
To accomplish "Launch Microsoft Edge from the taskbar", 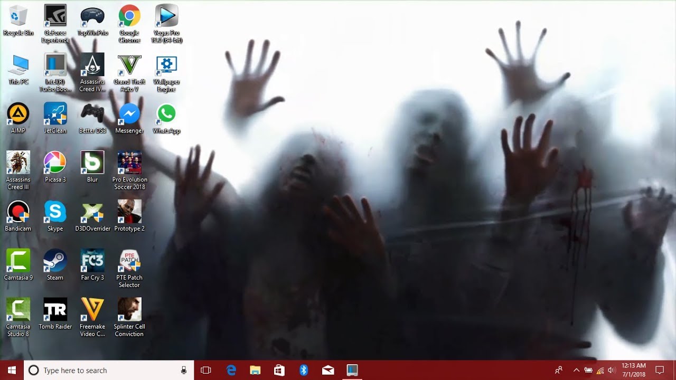I will 231,370.
